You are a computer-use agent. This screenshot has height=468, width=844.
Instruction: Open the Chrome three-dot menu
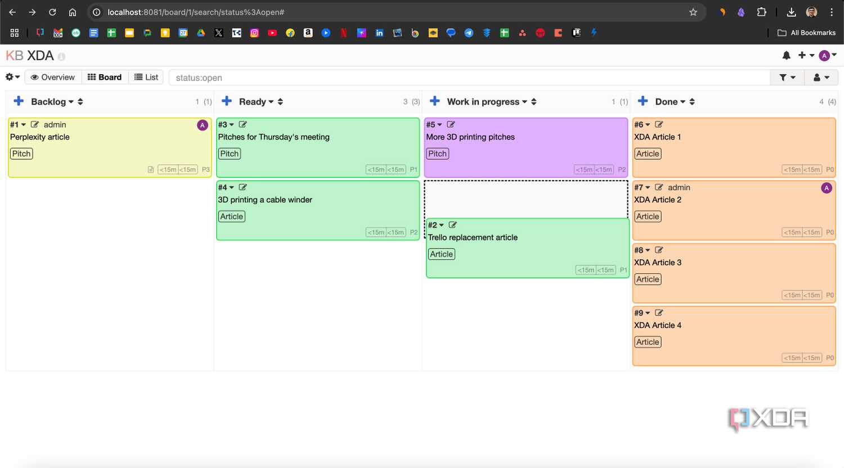tap(832, 12)
